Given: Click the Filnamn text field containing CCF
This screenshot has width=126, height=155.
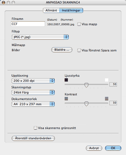Looking at the screenshot, I should coord(28,24).
